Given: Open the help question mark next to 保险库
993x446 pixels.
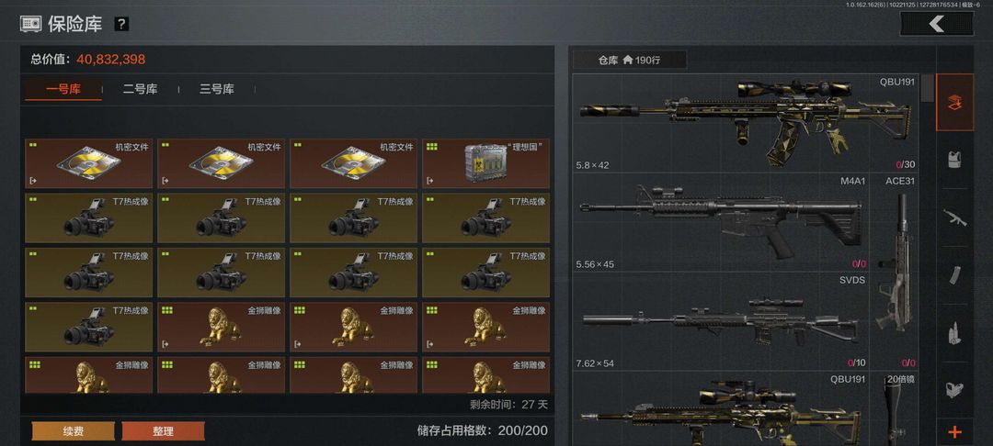Looking at the screenshot, I should click(121, 24).
